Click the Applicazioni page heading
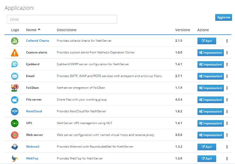 (x=19, y=8)
